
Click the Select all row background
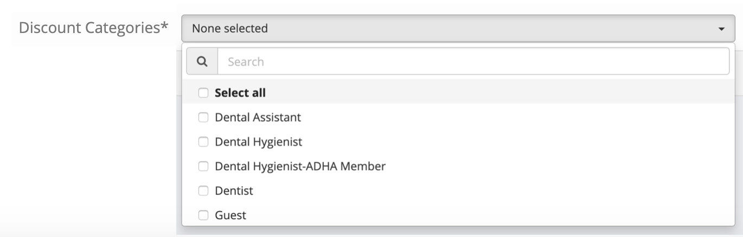458,93
